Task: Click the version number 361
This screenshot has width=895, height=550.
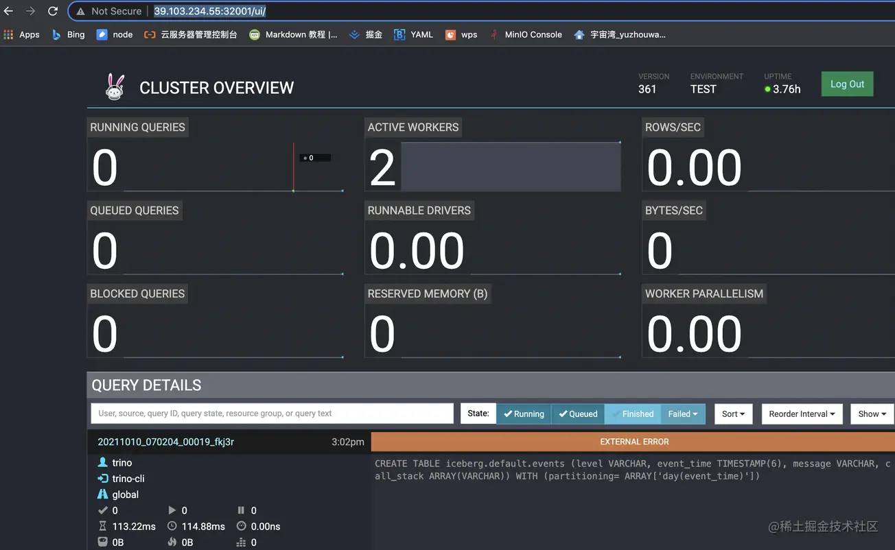Action: pos(647,89)
